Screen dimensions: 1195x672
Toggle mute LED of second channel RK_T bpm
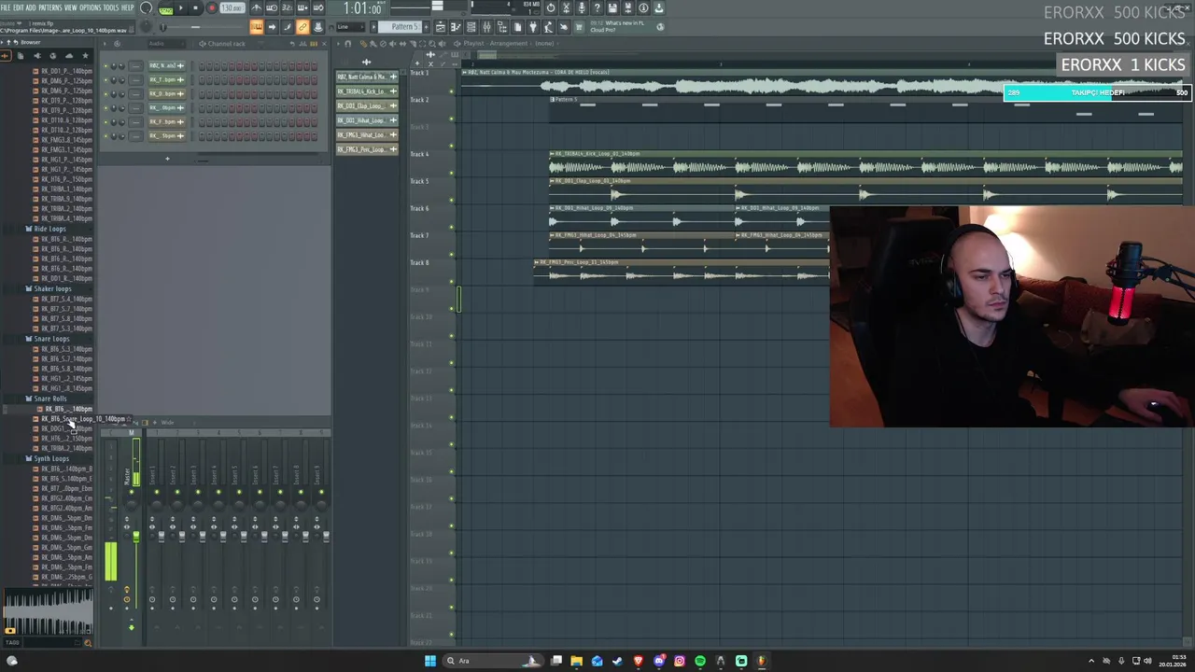tap(105, 79)
